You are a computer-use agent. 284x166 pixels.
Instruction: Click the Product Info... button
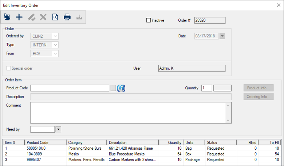(258, 88)
